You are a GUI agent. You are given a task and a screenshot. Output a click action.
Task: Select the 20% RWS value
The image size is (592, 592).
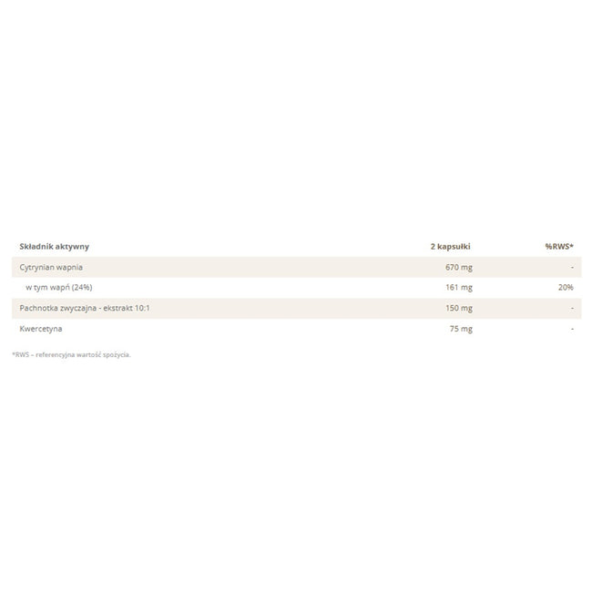pos(566,287)
